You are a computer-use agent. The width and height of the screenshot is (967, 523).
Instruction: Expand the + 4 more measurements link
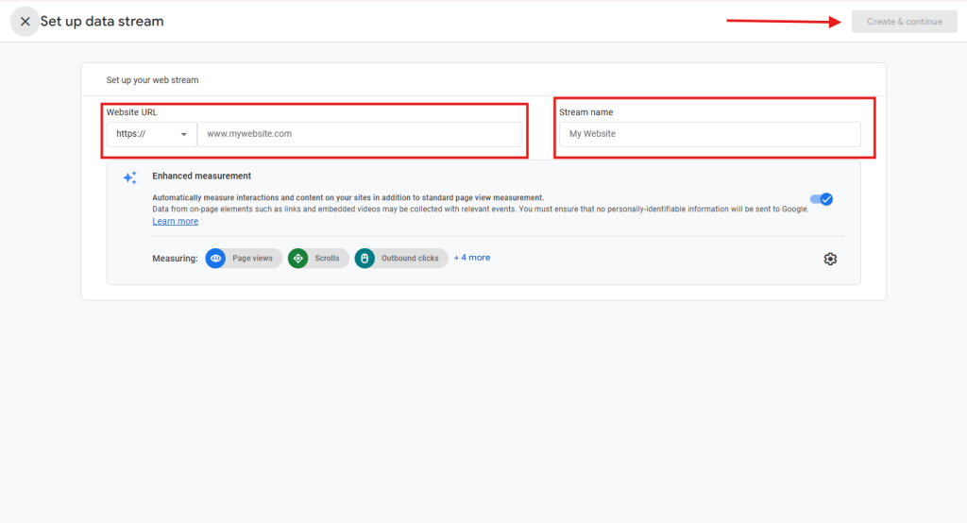tap(471, 258)
